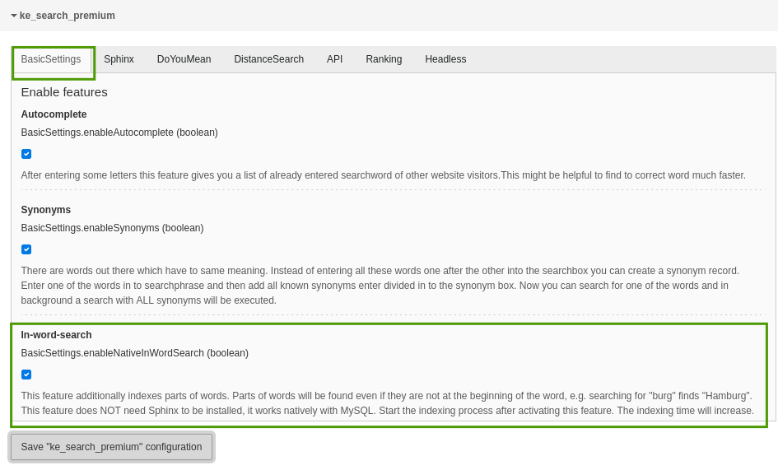The image size is (778, 470).
Task: Save "ke_search_premium" configuration
Action: pos(111,447)
